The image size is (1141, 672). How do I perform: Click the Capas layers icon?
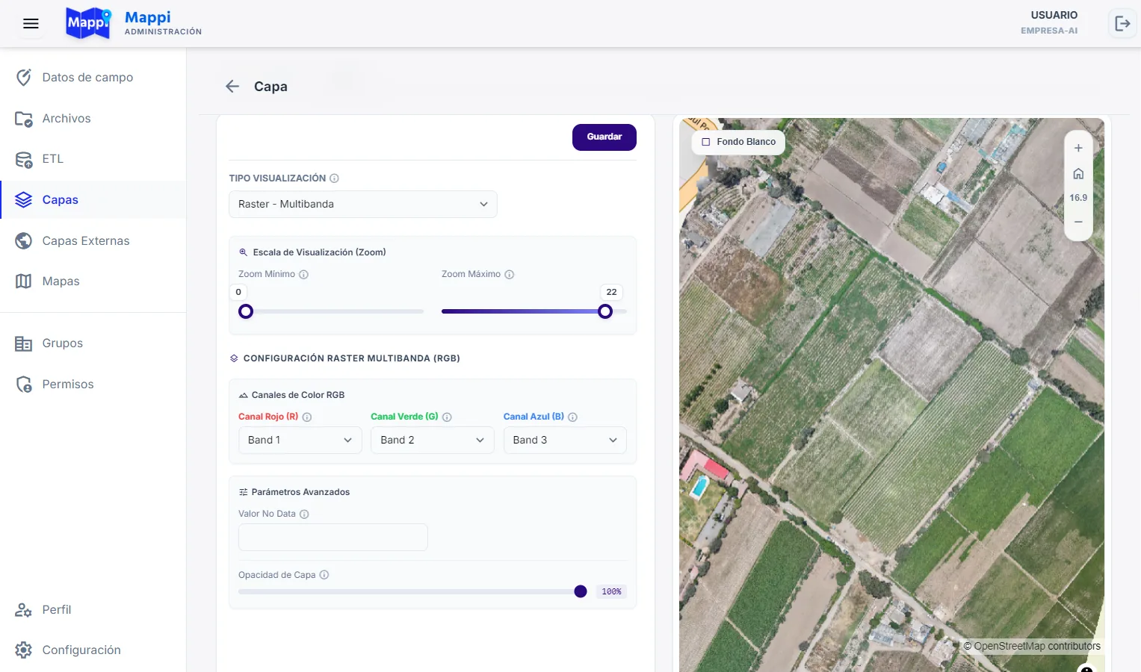[x=24, y=200]
